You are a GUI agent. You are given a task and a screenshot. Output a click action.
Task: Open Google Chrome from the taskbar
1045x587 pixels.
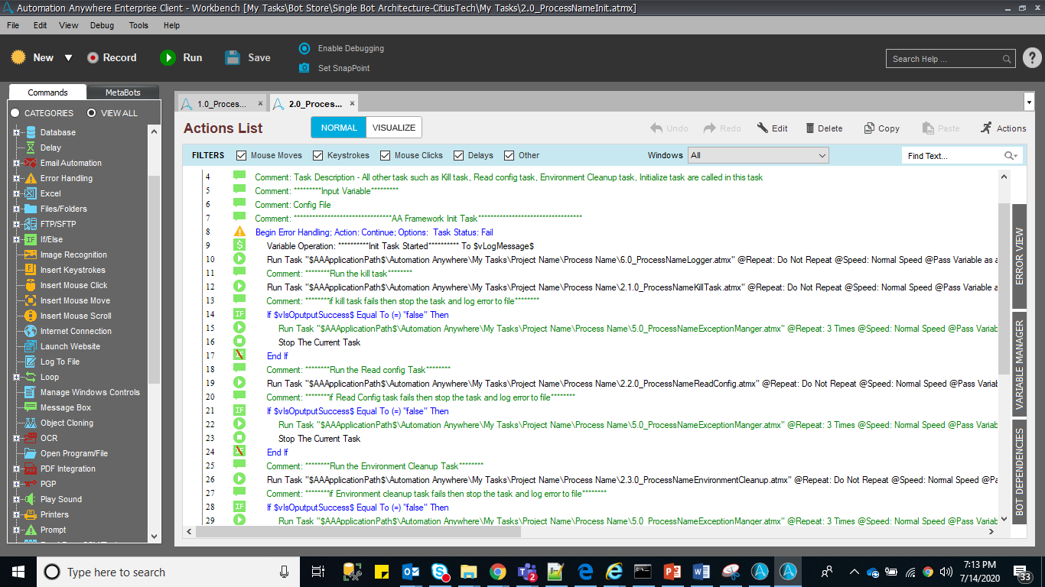(497, 572)
